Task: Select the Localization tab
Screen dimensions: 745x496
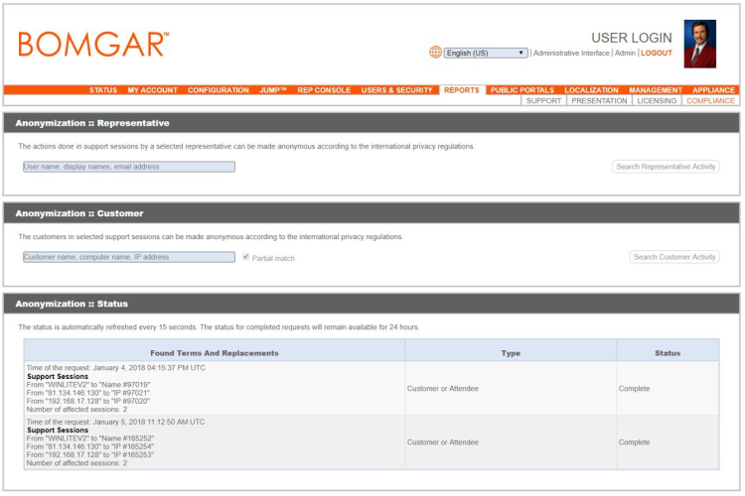Action: click(x=591, y=90)
